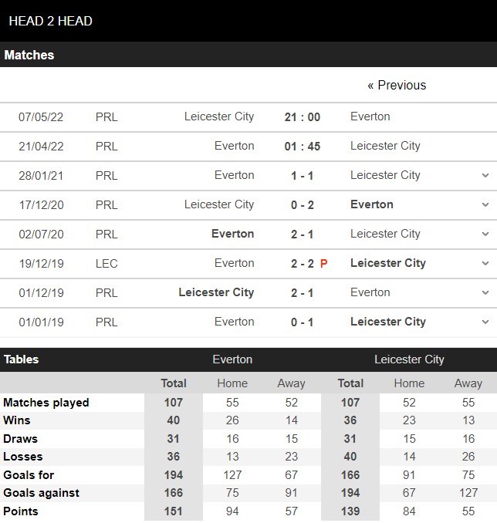Click Everton's Home column header
497x523 pixels.
232,383
